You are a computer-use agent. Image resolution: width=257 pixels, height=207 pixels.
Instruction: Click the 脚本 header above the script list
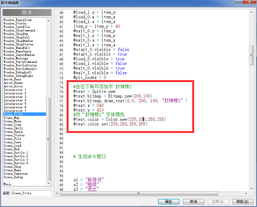point(27,13)
